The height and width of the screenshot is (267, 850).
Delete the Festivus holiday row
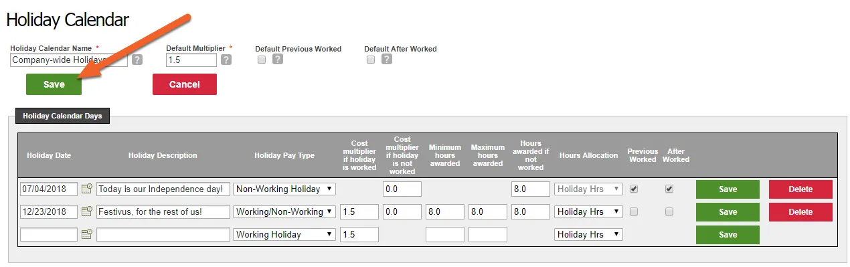coord(800,212)
